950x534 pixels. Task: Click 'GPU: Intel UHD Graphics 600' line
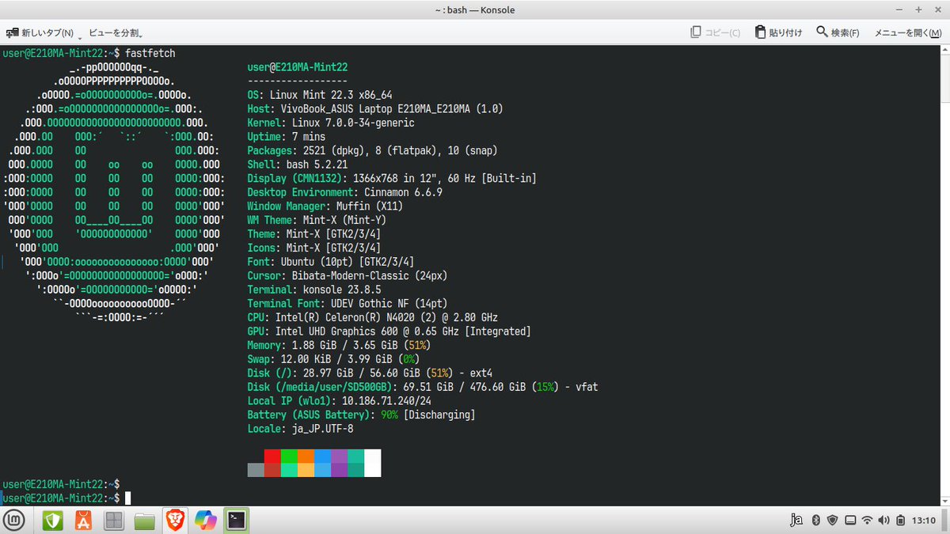389,331
